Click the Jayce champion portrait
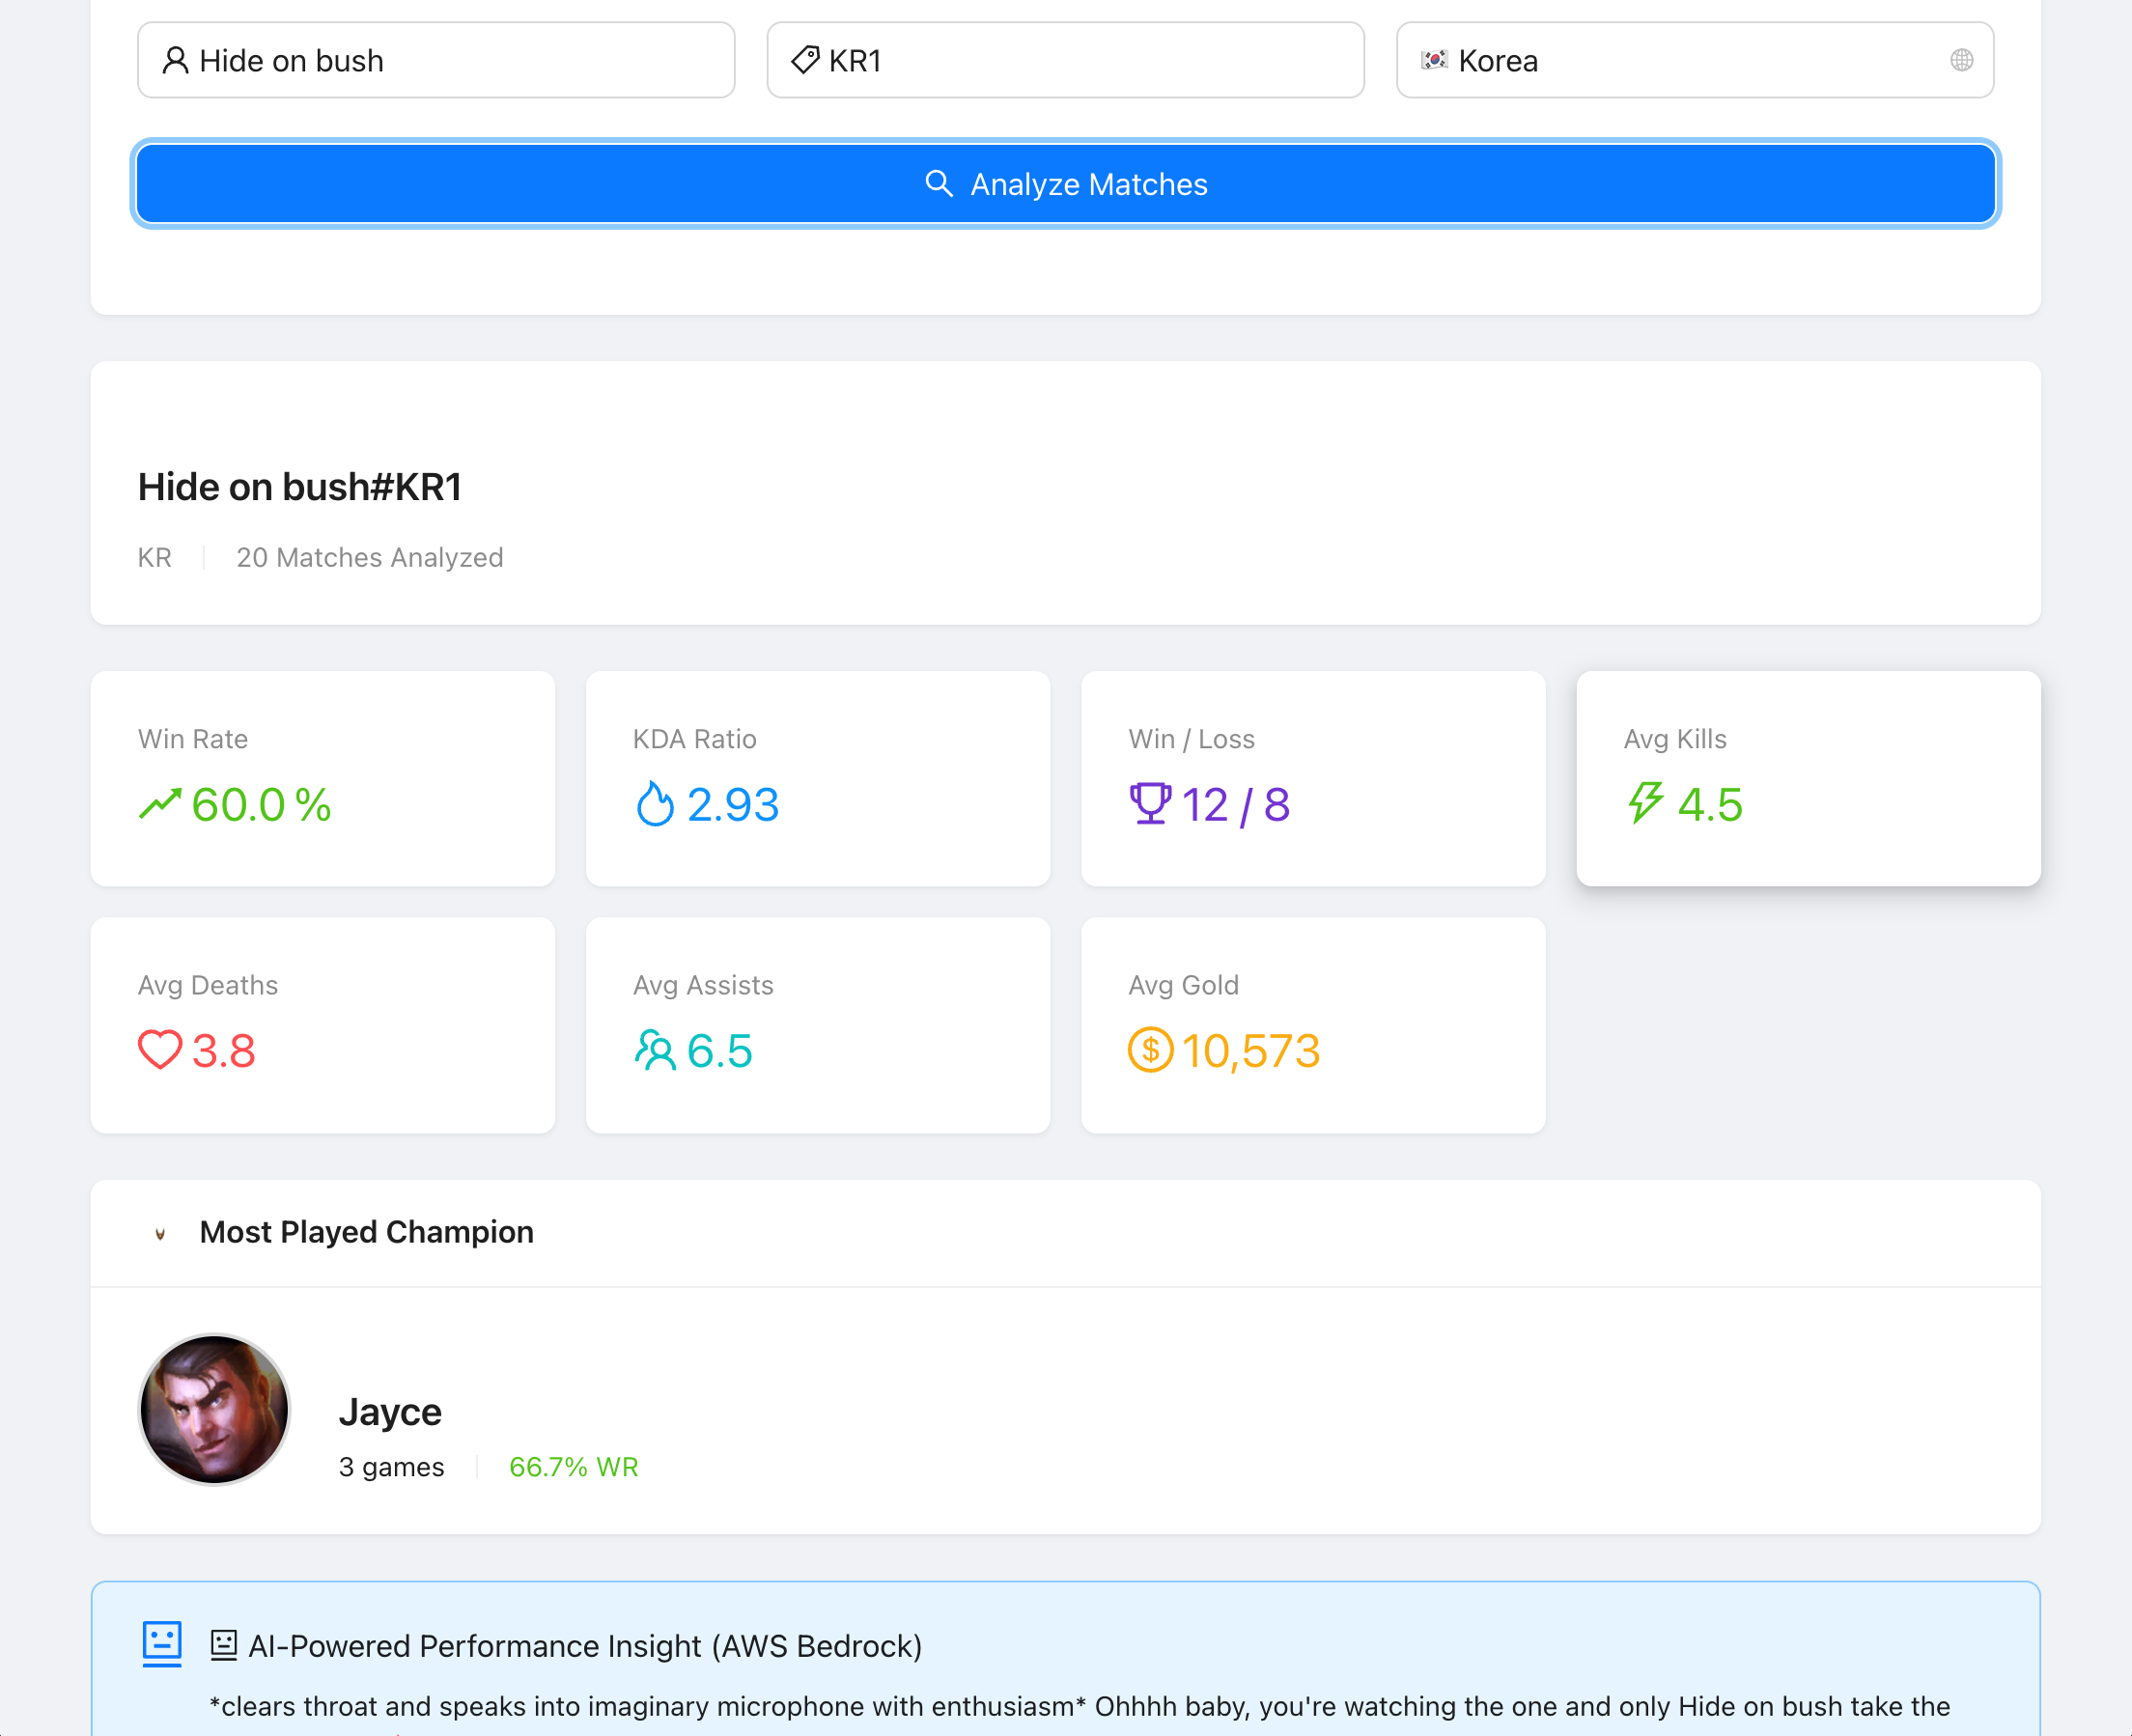Screen dimensions: 2132x1736 click(214, 1409)
